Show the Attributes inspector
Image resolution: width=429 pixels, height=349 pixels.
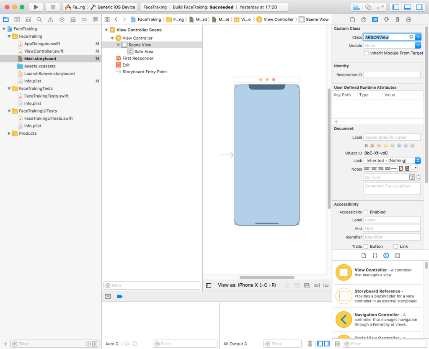(x=386, y=20)
